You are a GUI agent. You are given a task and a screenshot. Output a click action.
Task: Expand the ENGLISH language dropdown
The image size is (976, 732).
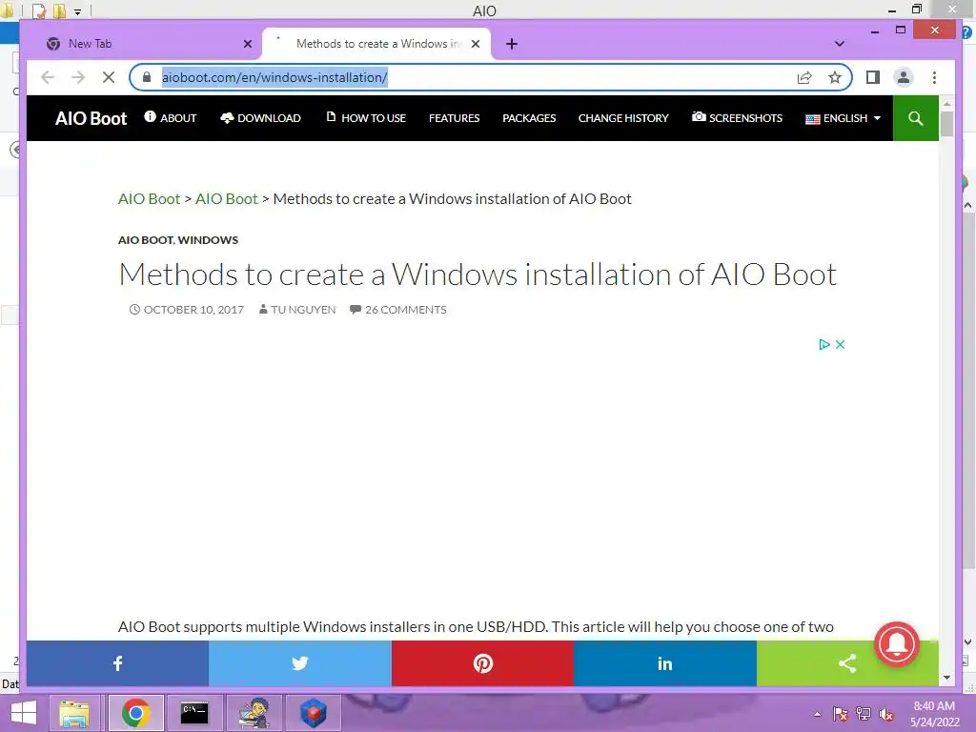pos(843,118)
